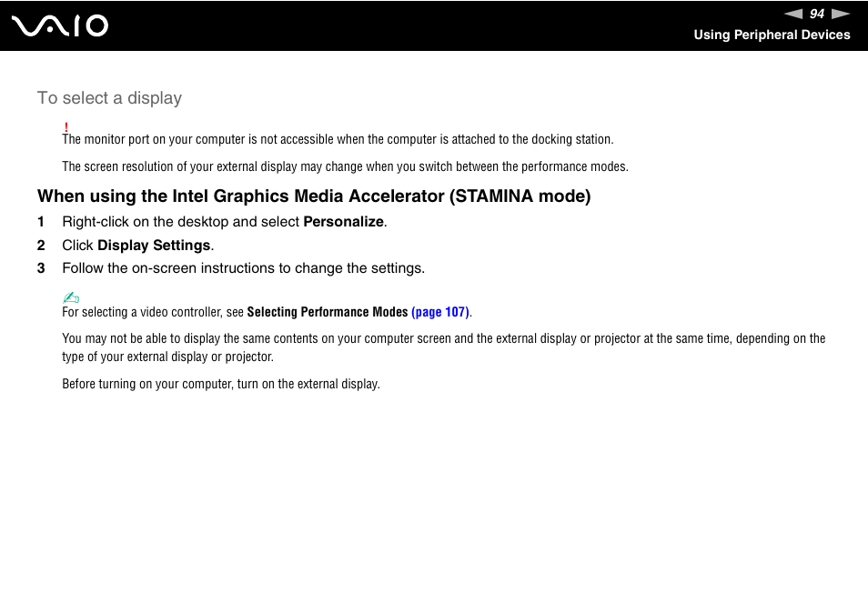Screen dimensions: 868x613
Task: Click the screen resolution warning sentence
Action: 345,166
